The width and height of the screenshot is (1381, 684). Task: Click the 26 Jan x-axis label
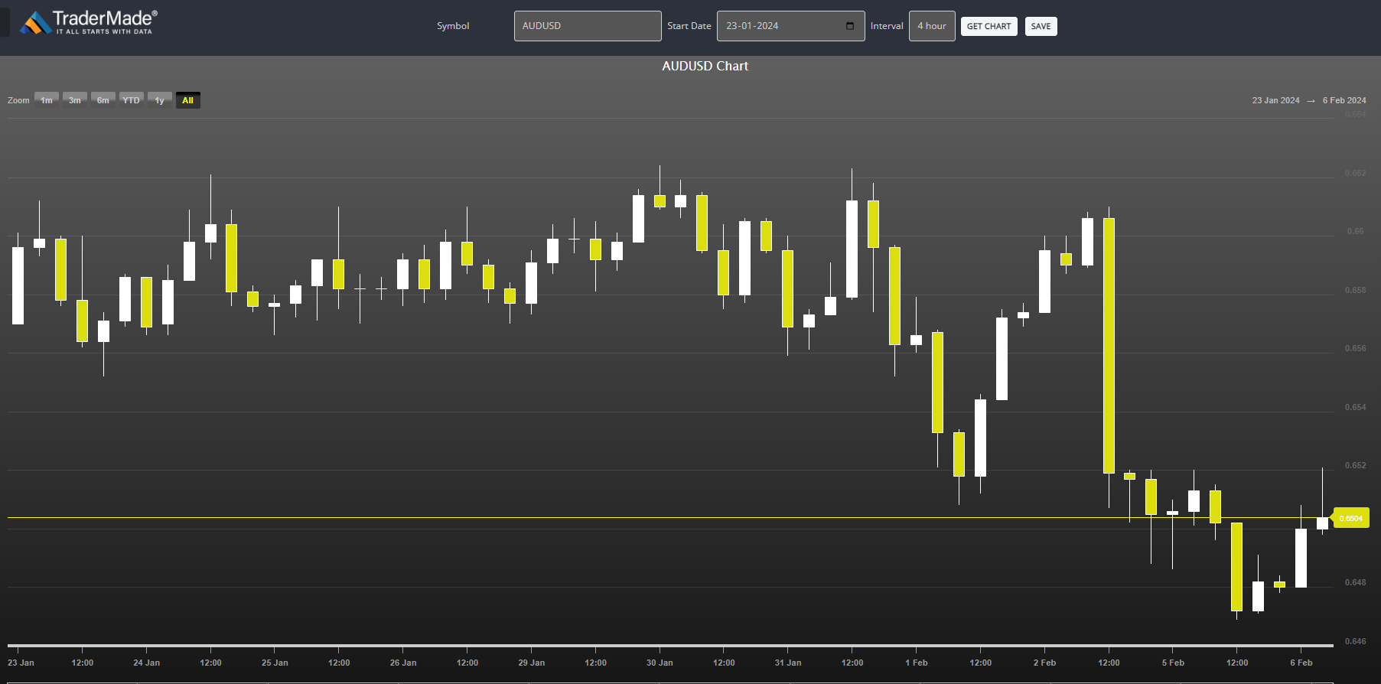(x=403, y=663)
